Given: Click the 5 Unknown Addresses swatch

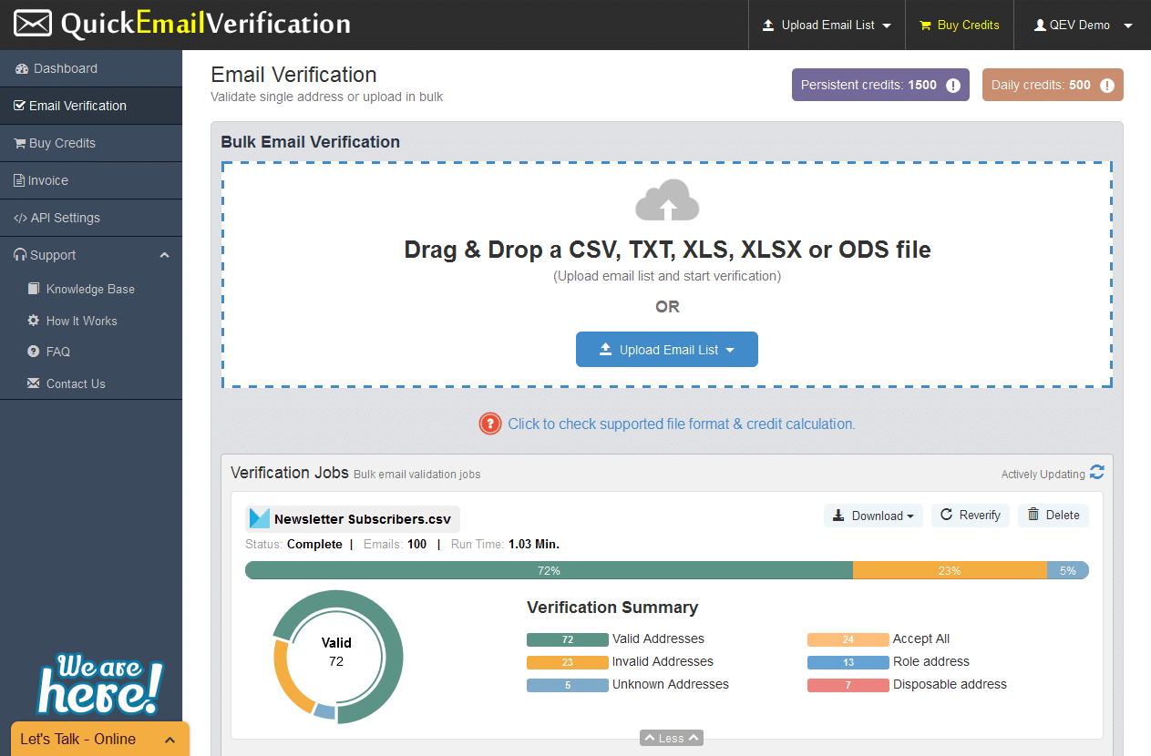Looking at the screenshot, I should click(567, 685).
